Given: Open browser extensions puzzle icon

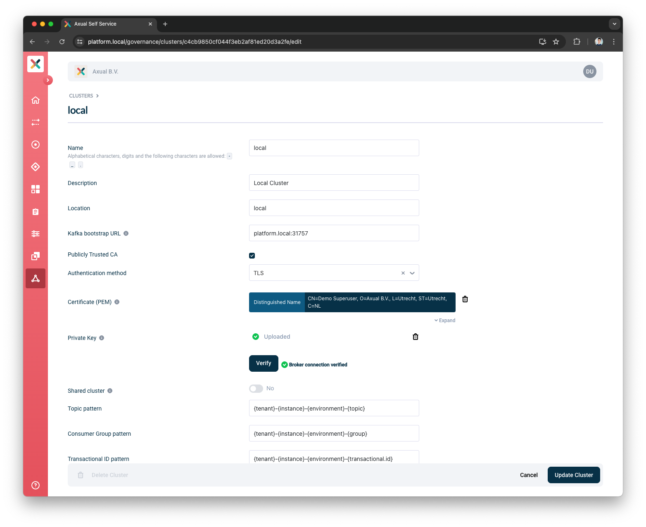Looking at the screenshot, I should tap(577, 42).
